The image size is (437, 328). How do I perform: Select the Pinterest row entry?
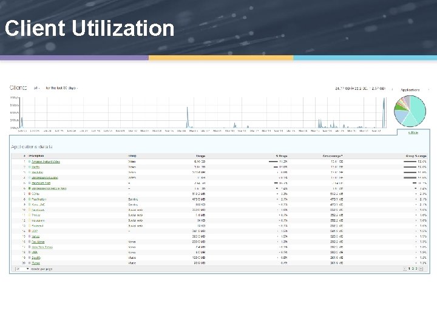(38, 225)
